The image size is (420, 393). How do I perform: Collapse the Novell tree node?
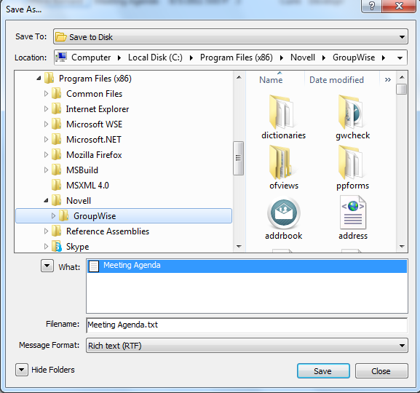pyautogui.click(x=46, y=200)
